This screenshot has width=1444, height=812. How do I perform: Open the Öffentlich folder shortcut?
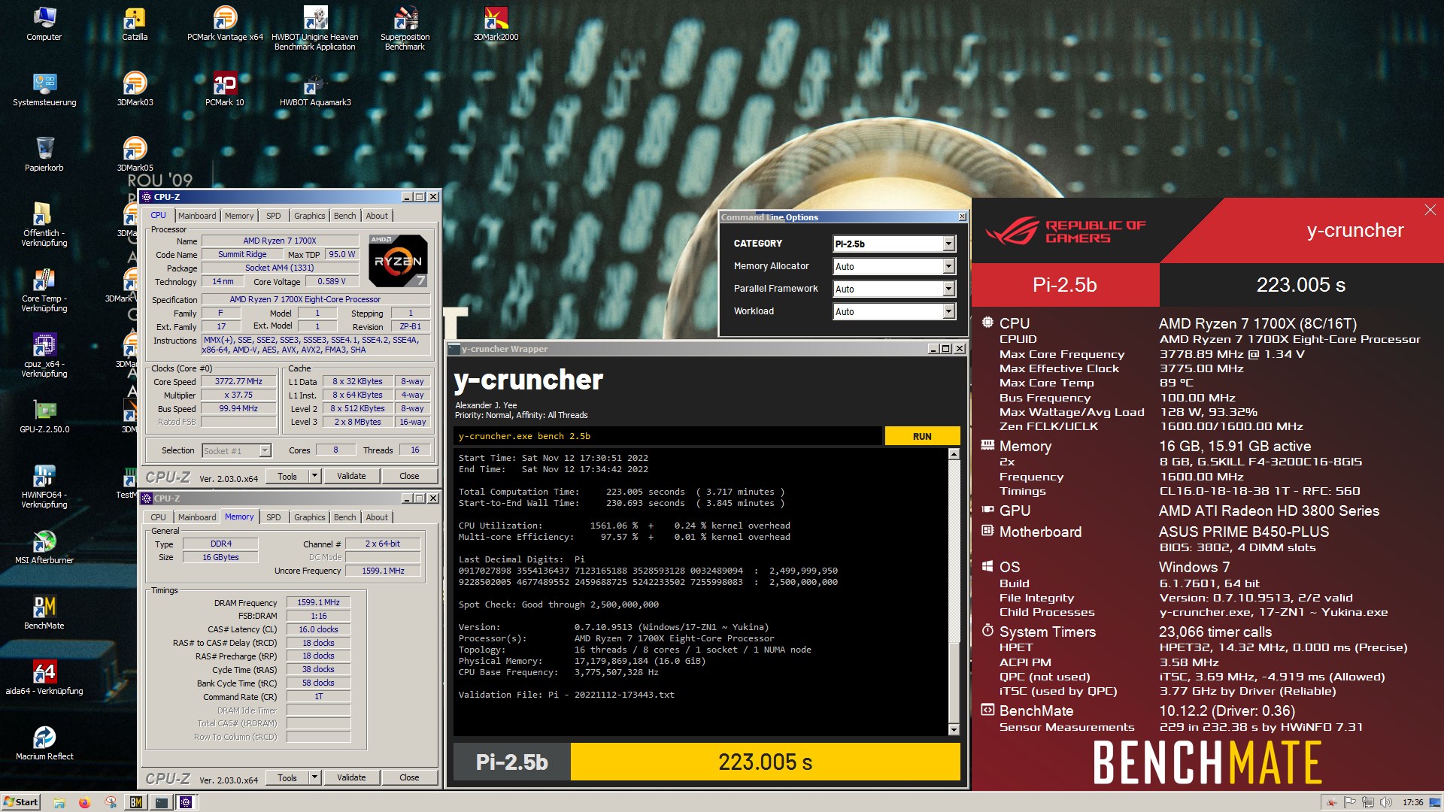tap(44, 225)
